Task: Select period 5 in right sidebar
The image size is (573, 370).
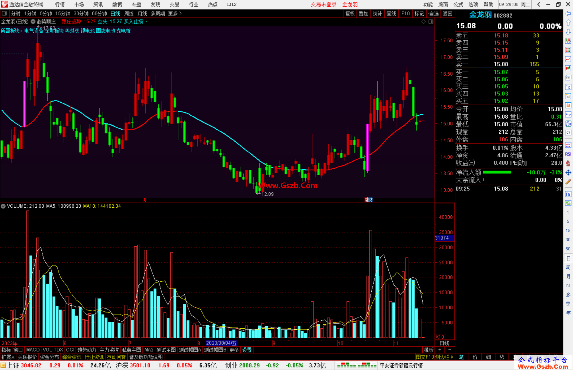Action: [x=568, y=221]
